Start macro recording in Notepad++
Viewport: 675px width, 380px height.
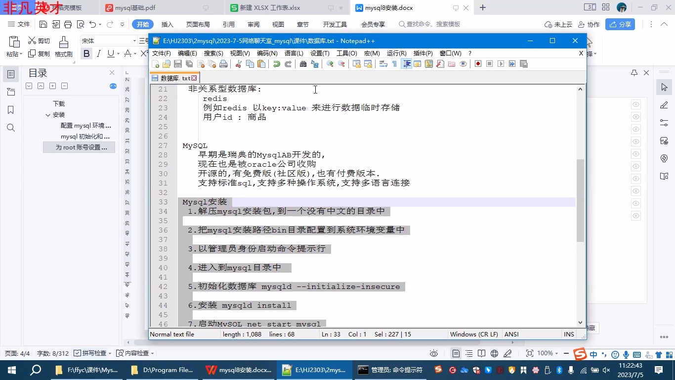(x=477, y=63)
